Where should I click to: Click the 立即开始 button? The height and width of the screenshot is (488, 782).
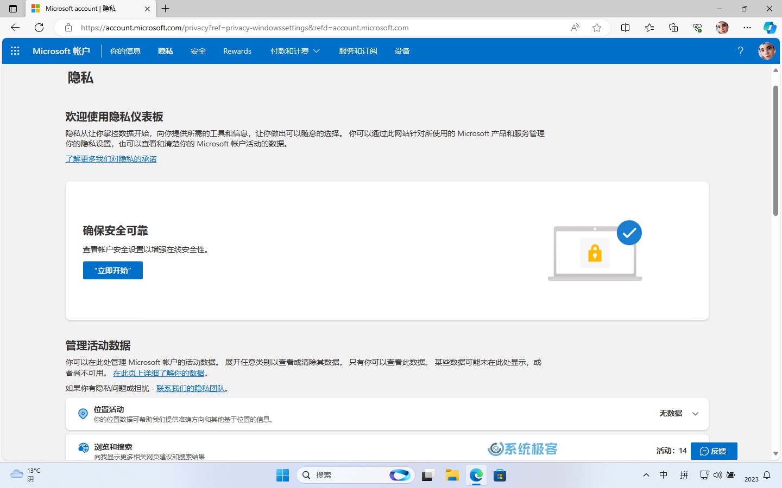(x=113, y=271)
